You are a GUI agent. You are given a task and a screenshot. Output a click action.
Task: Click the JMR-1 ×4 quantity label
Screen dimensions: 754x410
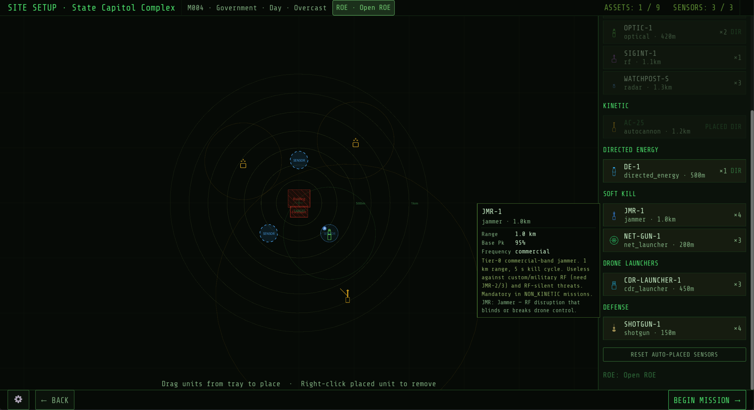coord(738,215)
